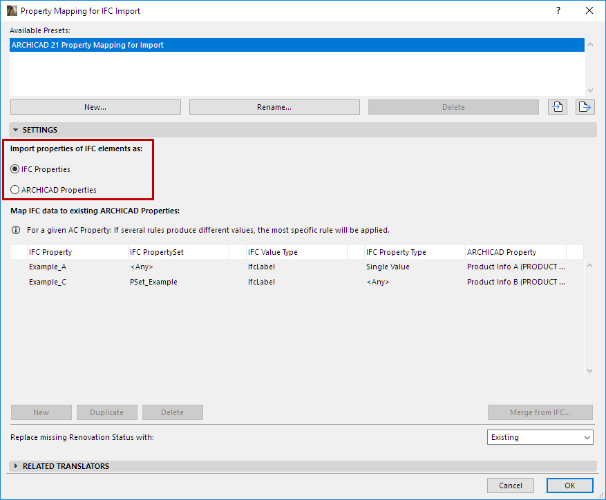Image resolution: width=606 pixels, height=500 pixels.
Task: Click the <Any> PropertySet cell of Example_A
Action: pyautogui.click(x=142, y=267)
